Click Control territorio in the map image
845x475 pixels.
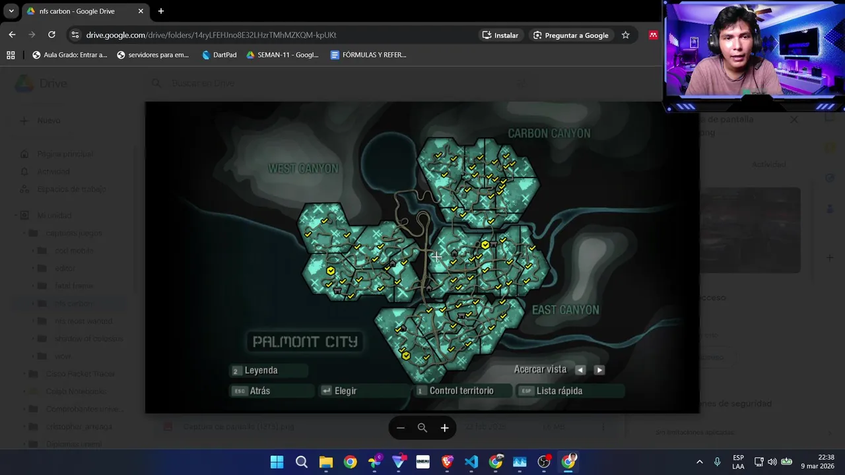pos(461,391)
